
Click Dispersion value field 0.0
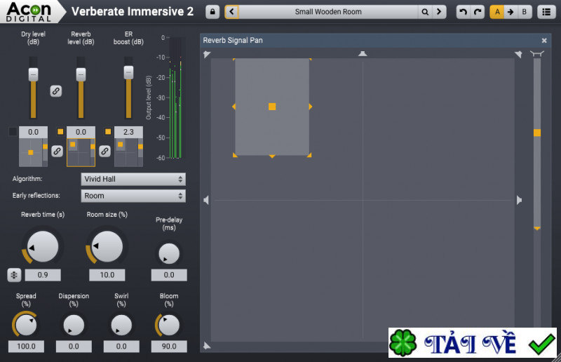pos(74,347)
